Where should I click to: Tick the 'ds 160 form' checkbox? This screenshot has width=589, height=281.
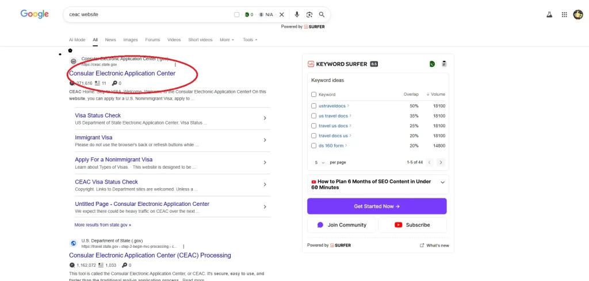point(313,146)
